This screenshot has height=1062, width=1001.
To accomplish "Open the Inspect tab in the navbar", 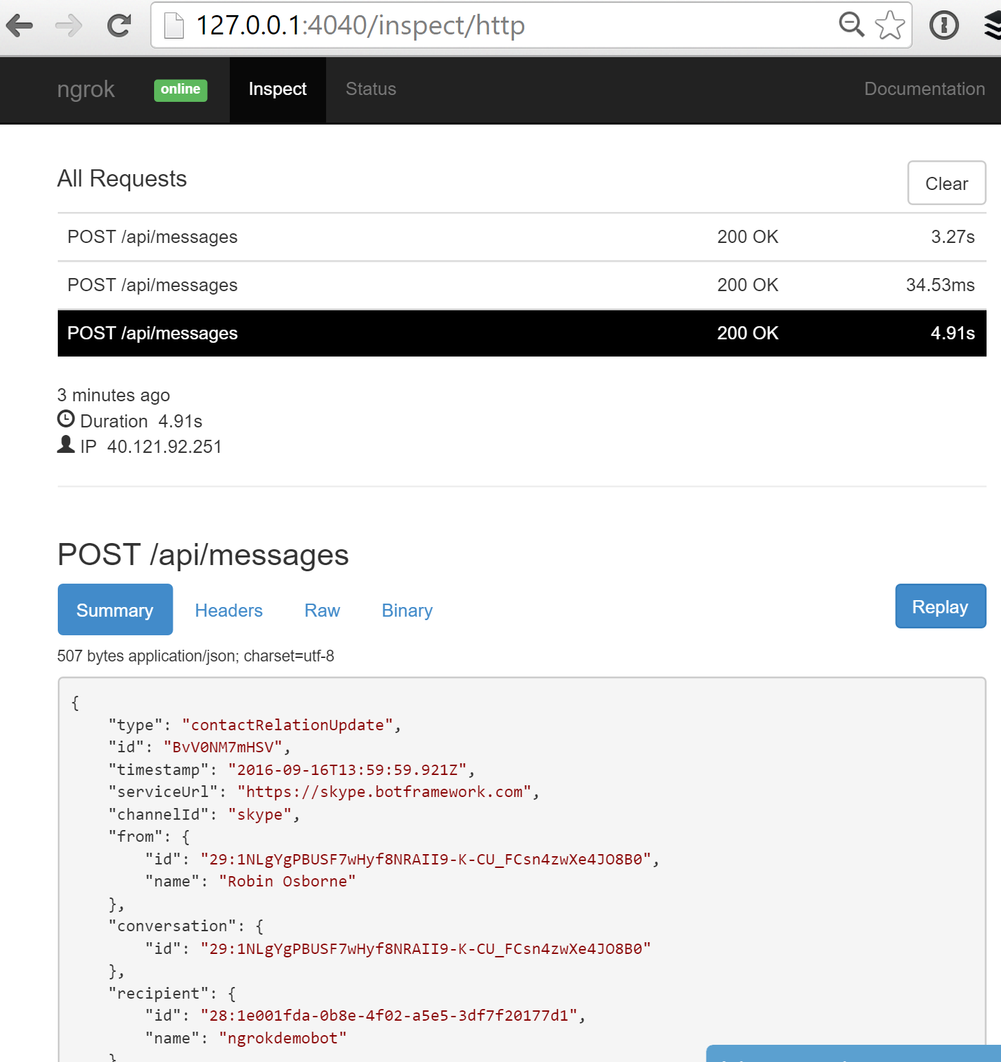I will click(278, 89).
